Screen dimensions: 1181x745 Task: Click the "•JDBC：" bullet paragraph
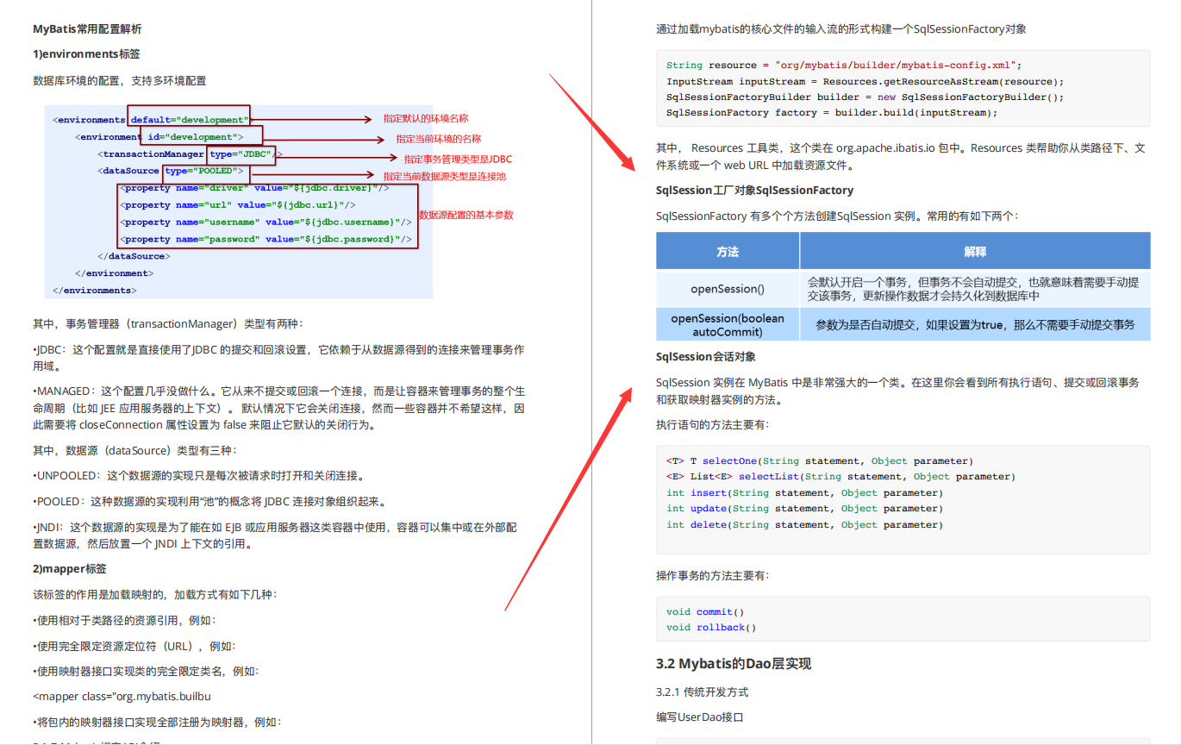point(278,358)
